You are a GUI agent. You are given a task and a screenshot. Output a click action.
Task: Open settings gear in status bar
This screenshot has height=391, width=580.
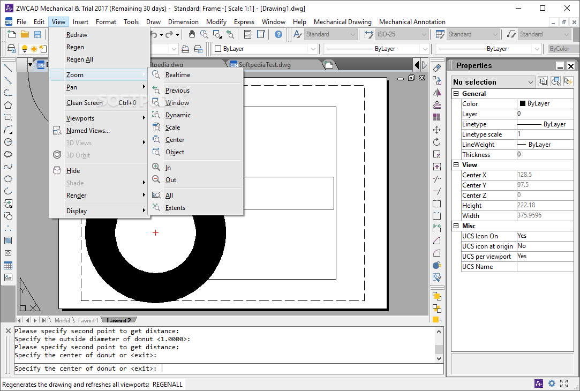point(552,383)
